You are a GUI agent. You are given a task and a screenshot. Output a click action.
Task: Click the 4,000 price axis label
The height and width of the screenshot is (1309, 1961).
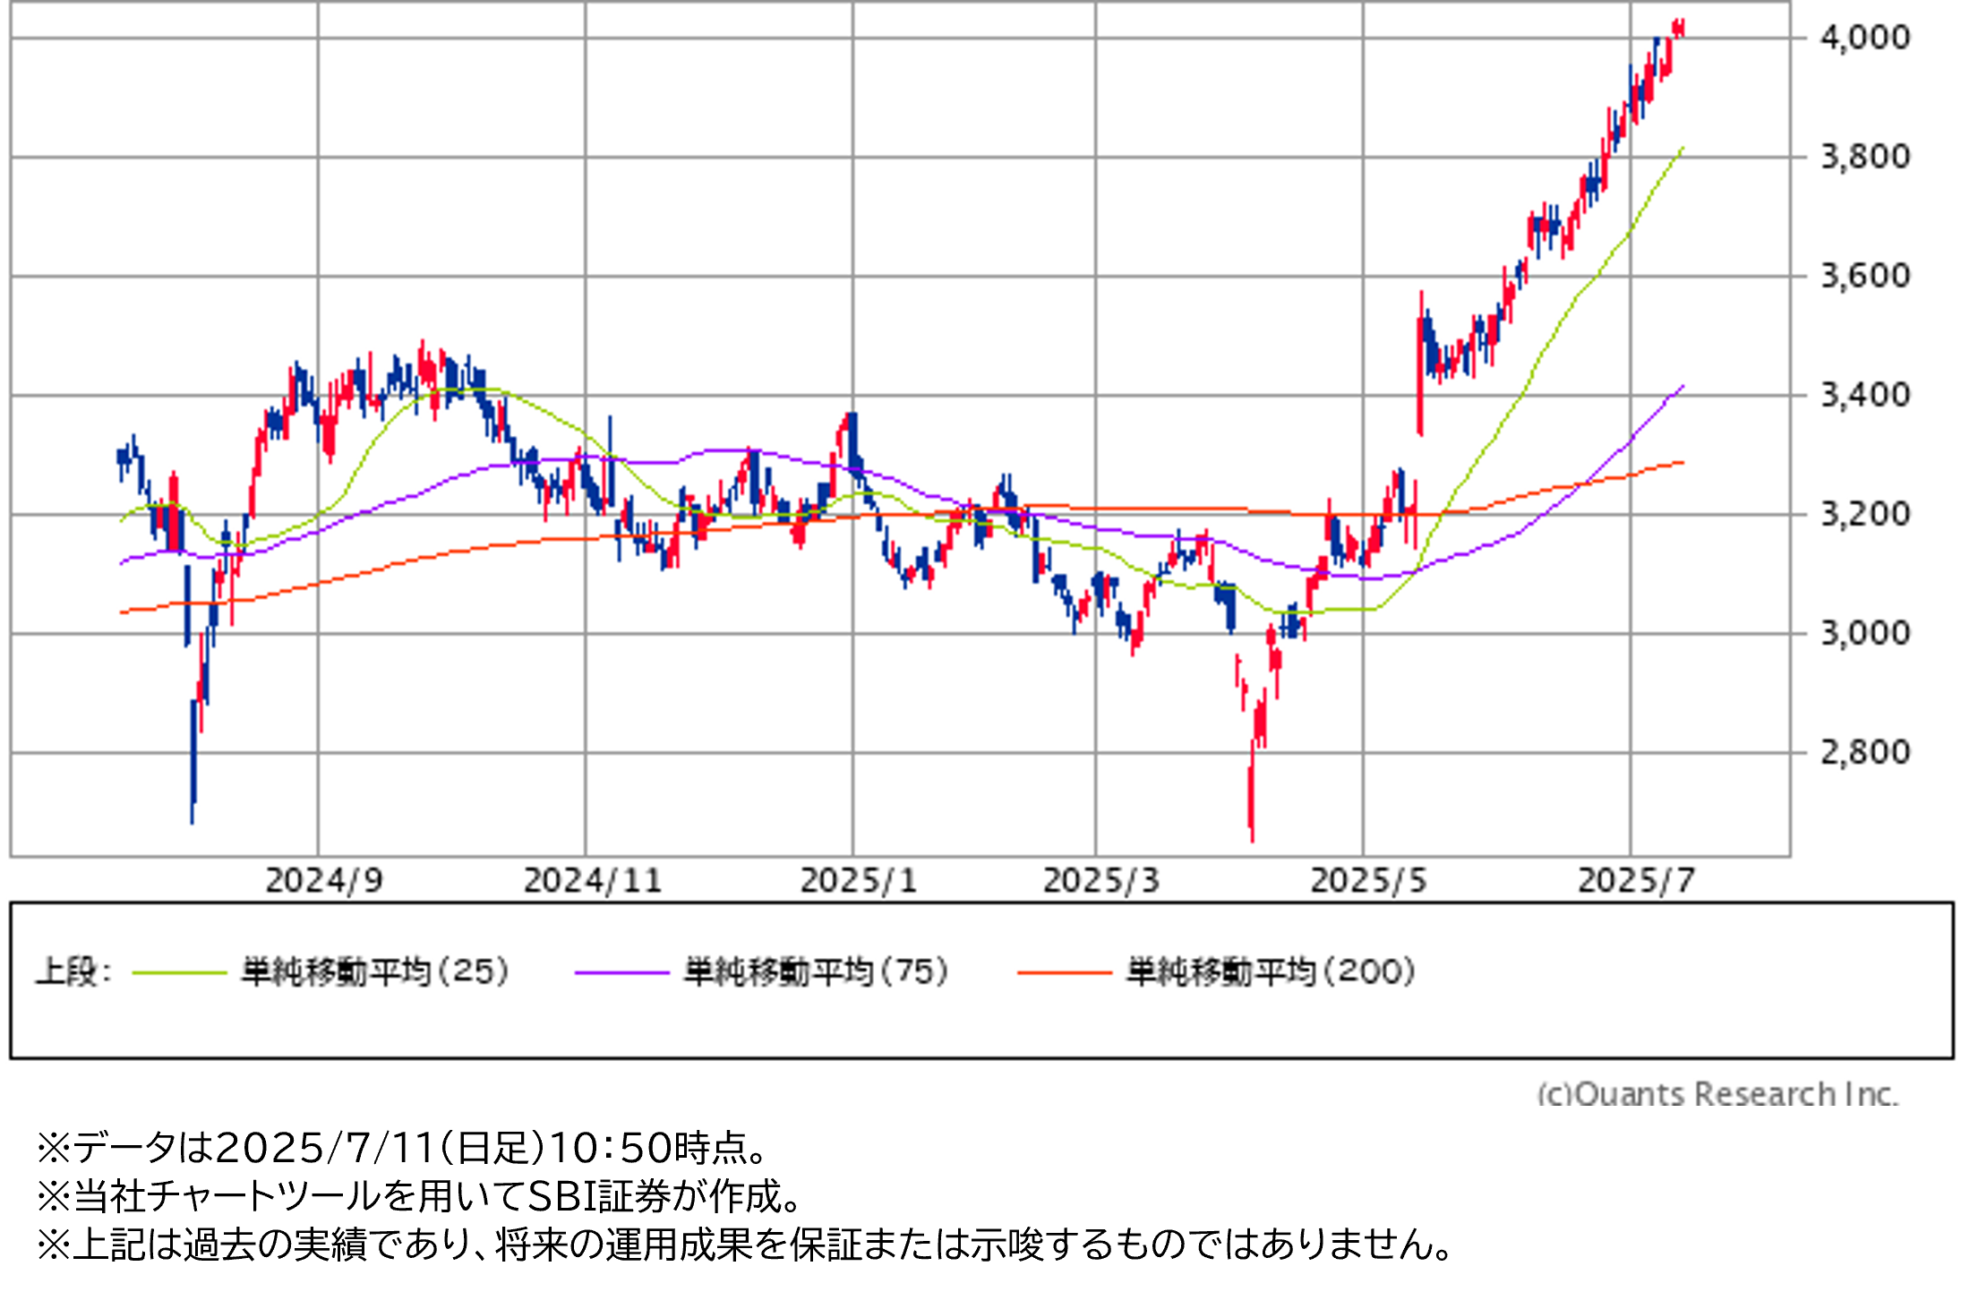[1865, 38]
